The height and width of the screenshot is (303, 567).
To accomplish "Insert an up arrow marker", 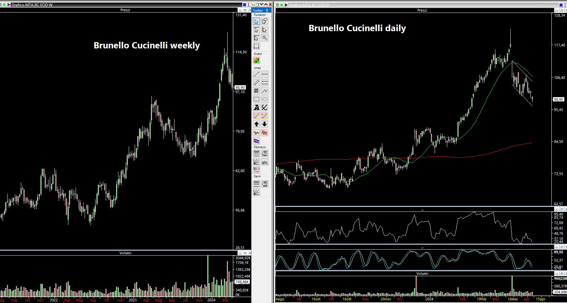I will point(256,124).
